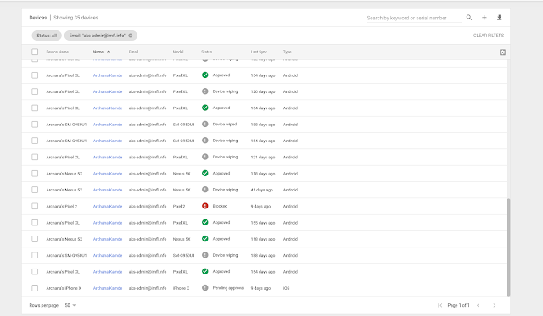Open Archana Kamde link in Pixel 2 row
The width and height of the screenshot is (543, 316).
[x=108, y=207]
